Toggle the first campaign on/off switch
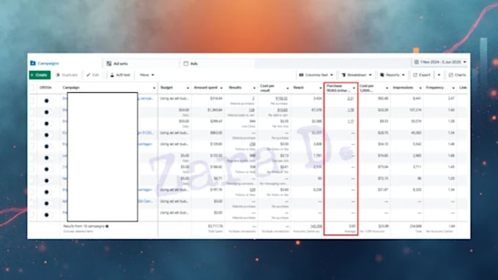Image resolution: width=498 pixels, height=280 pixels. (47, 101)
